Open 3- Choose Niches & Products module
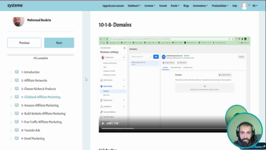 [x=39, y=89]
